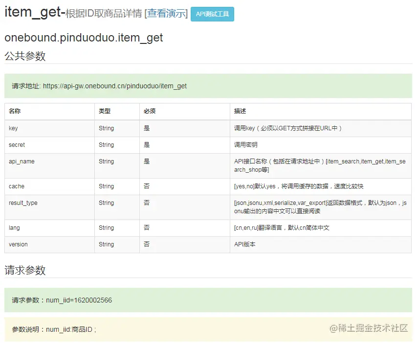
Task: Click the 公共参数 section heading
Action: coord(25,56)
